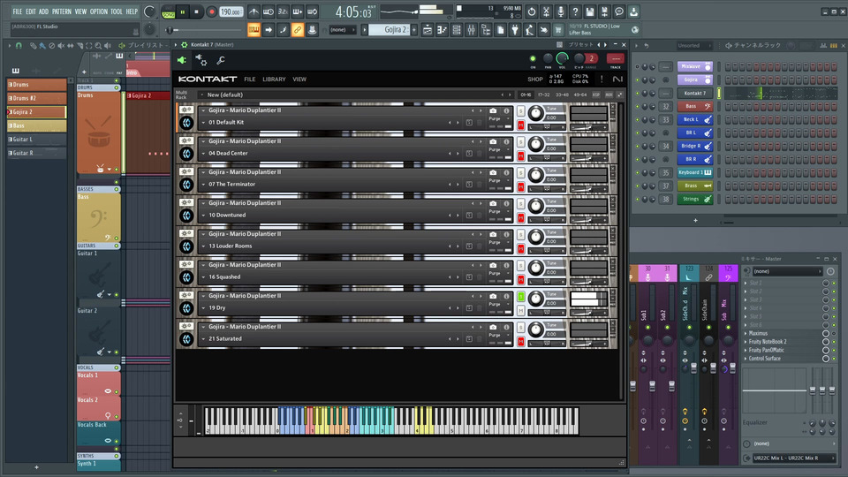Click the Kontakt plug and gear icon
Screen dimensions: 848x477
pyautogui.click(x=201, y=59)
